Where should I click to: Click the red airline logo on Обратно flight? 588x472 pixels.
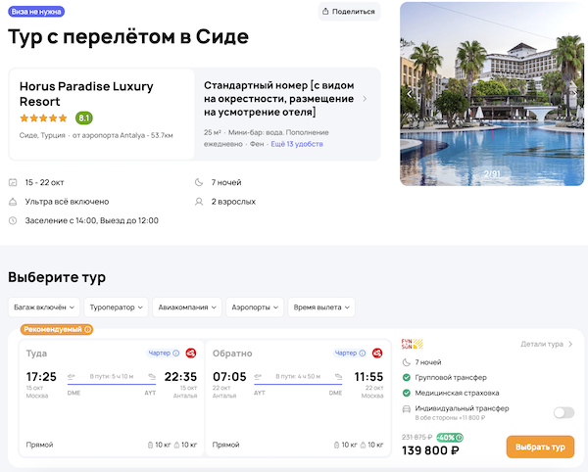[x=379, y=354]
